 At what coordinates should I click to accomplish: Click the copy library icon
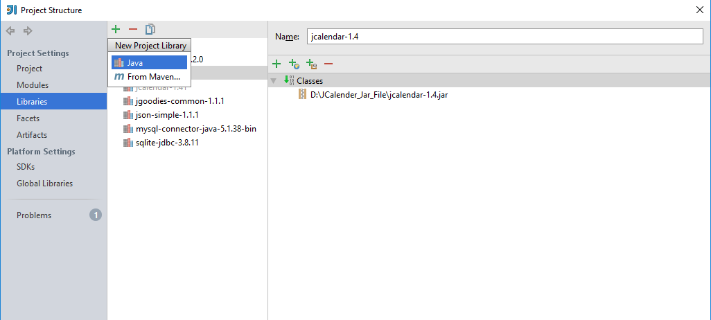tap(150, 30)
